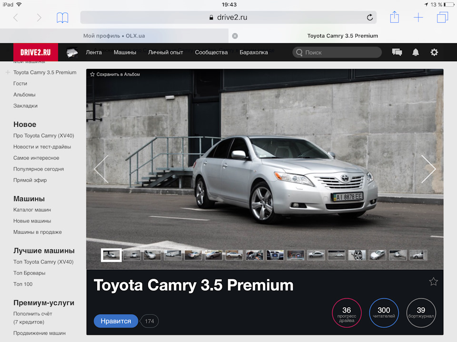Switch to Мой профиль OLX.ua tab
457x342 pixels.
(114, 36)
